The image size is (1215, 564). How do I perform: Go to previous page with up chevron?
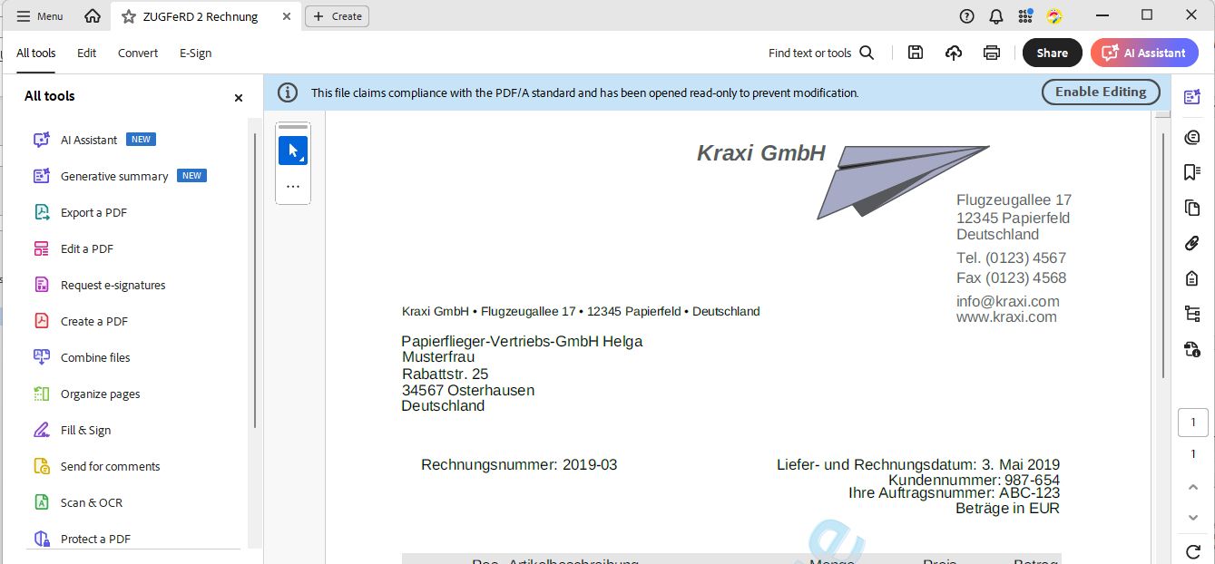[1193, 487]
